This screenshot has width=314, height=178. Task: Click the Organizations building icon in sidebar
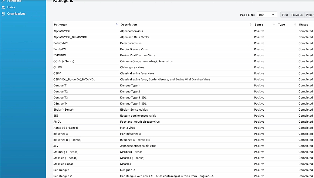click(3, 14)
